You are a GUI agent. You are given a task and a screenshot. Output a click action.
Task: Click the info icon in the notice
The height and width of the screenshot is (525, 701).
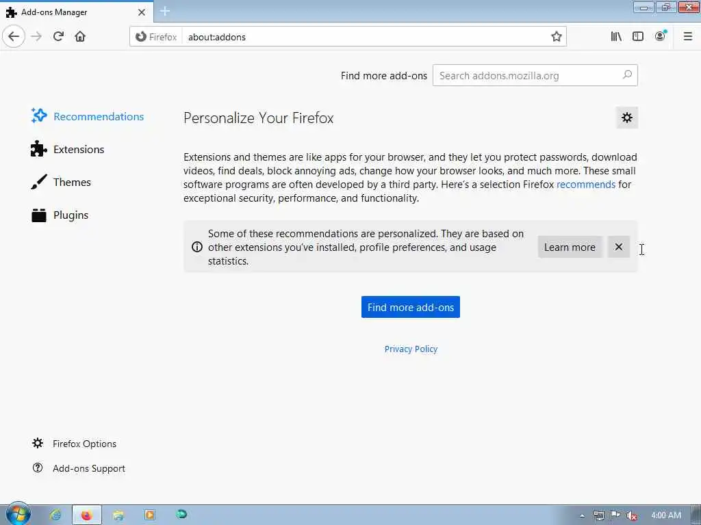(197, 247)
